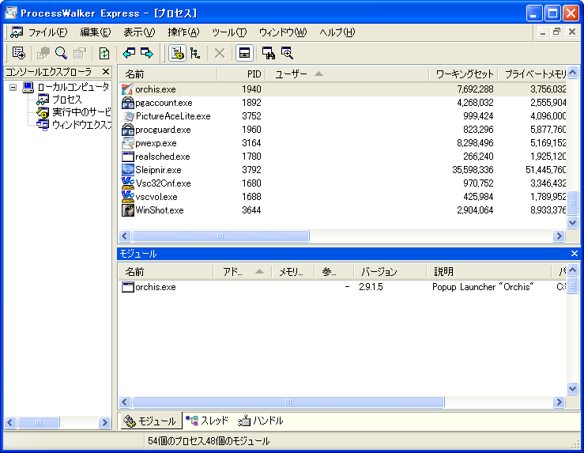Click the grayed X terminate toolbar icon
Viewport: 584px width, 453px height.
[220, 53]
